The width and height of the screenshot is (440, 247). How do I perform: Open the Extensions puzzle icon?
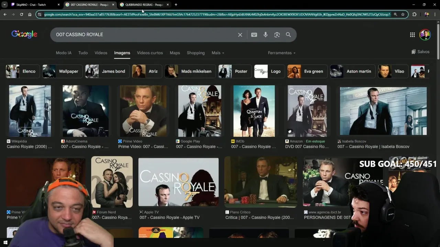[x=414, y=14]
